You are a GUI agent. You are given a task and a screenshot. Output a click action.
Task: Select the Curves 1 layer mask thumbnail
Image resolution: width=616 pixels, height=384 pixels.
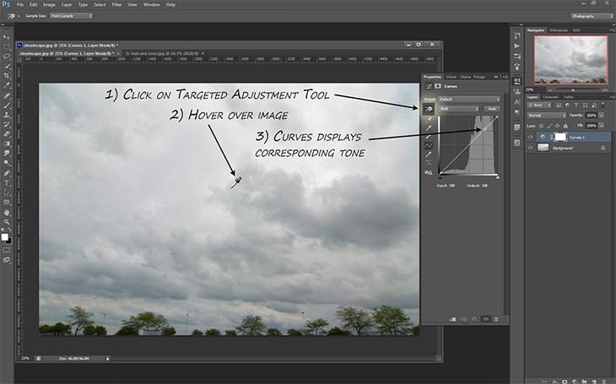pyautogui.click(x=560, y=138)
